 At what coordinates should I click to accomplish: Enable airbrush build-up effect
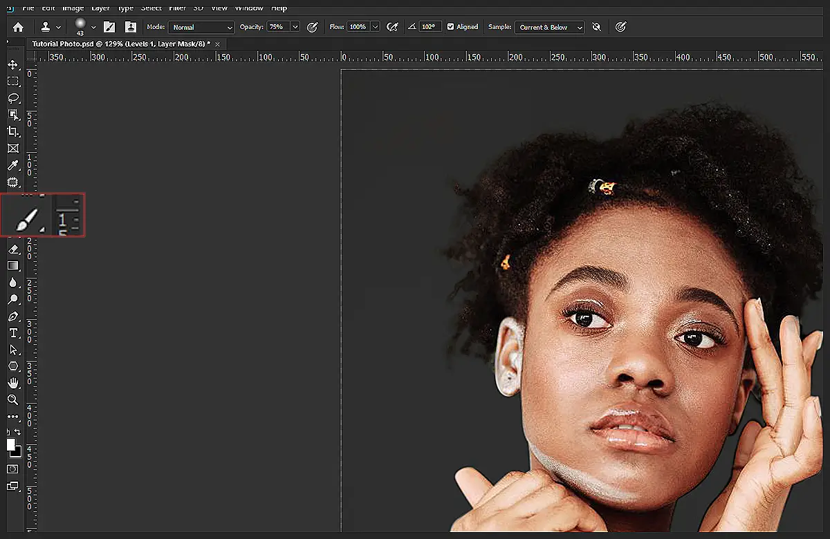(392, 27)
